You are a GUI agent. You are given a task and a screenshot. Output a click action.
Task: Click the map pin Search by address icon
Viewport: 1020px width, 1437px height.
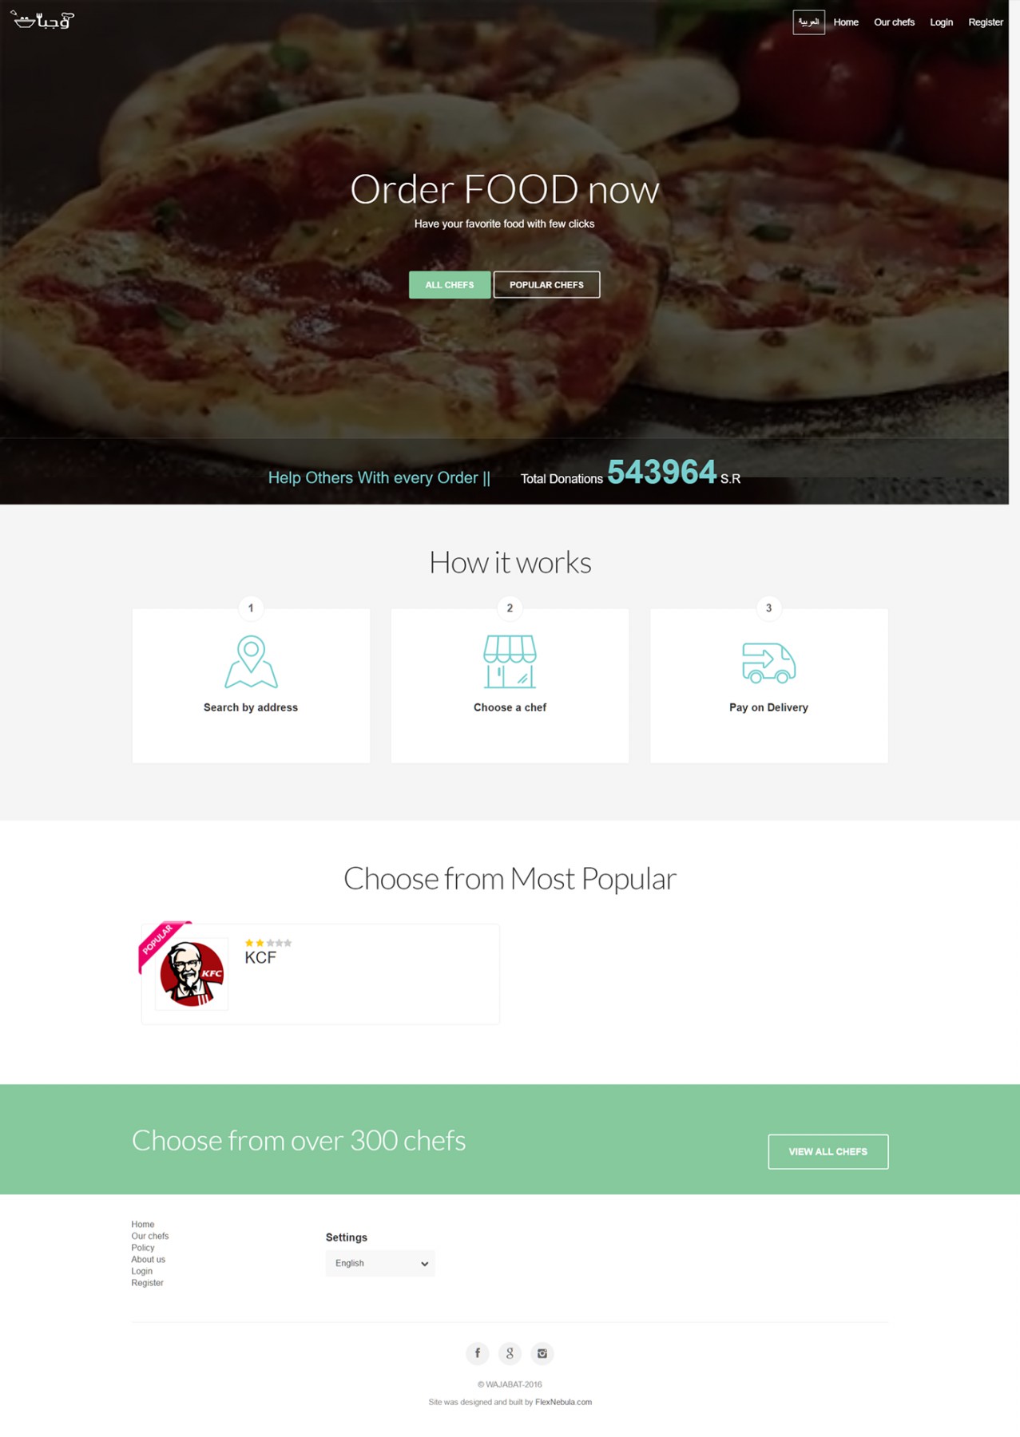(x=251, y=662)
